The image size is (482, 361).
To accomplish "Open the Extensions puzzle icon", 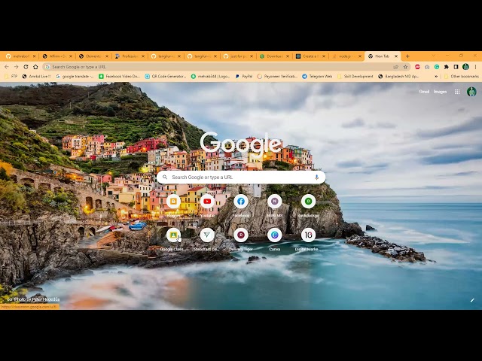I will click(x=447, y=67).
